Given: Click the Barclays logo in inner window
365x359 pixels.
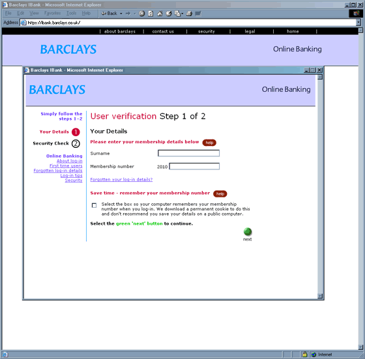Looking at the screenshot, I should [57, 89].
